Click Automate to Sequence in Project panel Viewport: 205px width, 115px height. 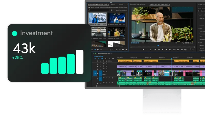pos(117,50)
